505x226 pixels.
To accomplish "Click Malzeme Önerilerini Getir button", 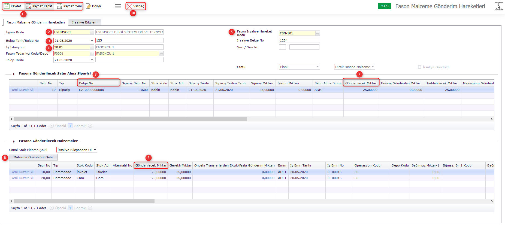I will [33, 157].
